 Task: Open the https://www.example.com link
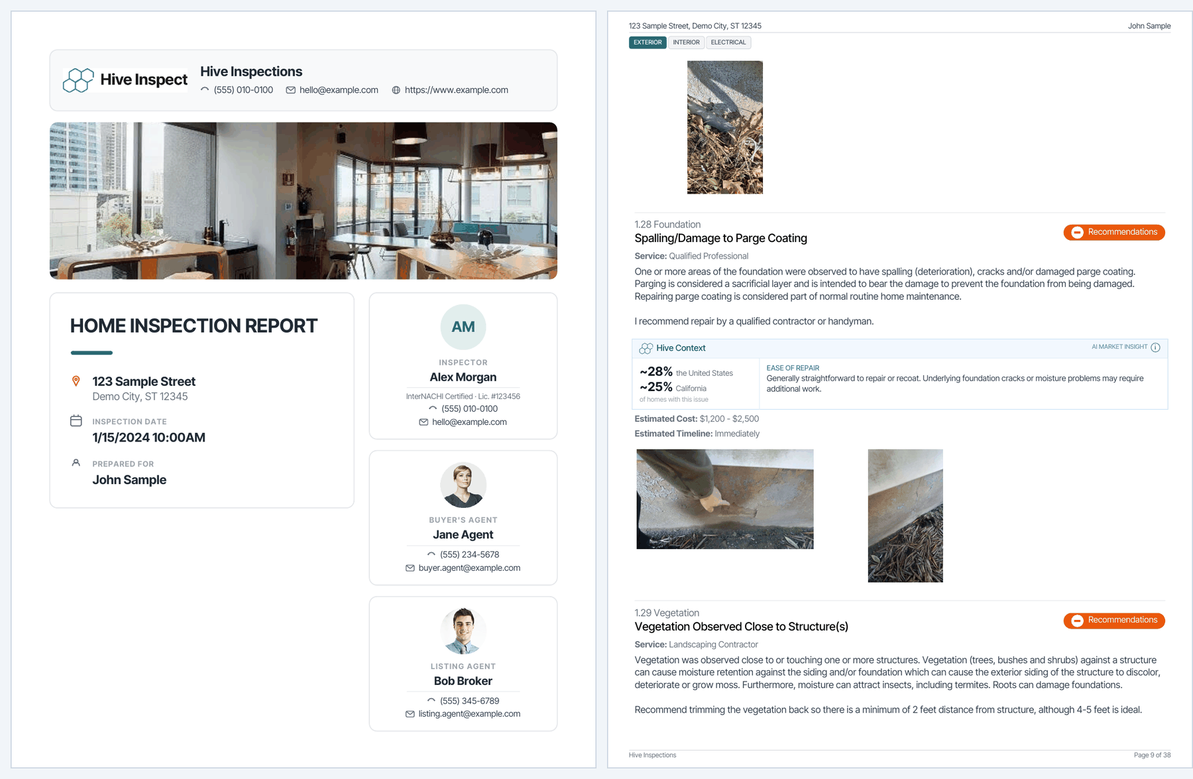(457, 90)
